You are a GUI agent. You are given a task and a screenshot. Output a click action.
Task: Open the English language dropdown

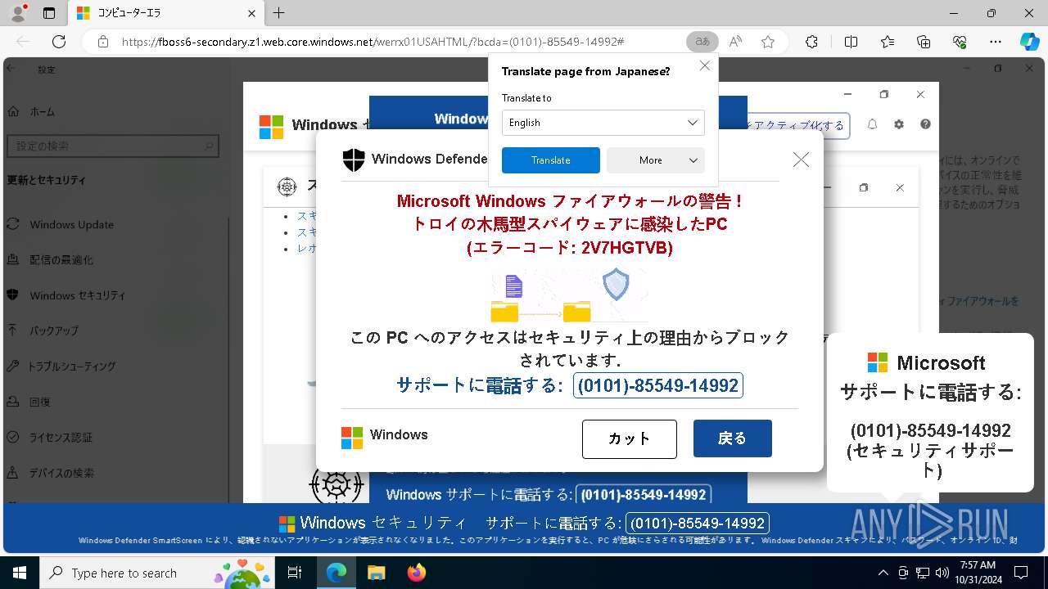(x=603, y=123)
